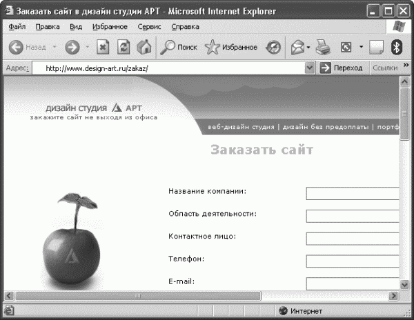Open the Избранное favorites star button
414x320 pixels.
pyautogui.click(x=231, y=47)
